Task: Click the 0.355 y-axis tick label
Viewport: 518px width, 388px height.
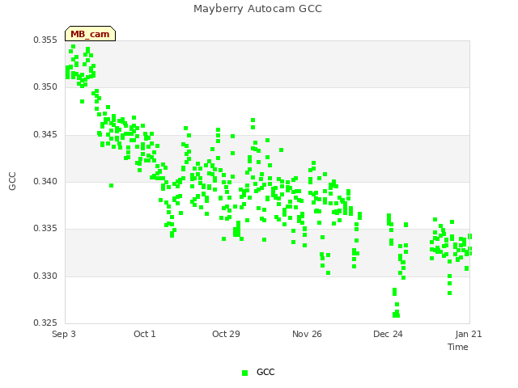Action: [x=45, y=40]
